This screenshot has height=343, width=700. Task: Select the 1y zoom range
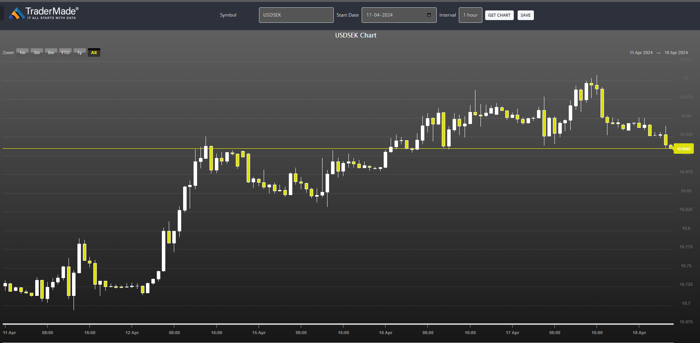80,53
